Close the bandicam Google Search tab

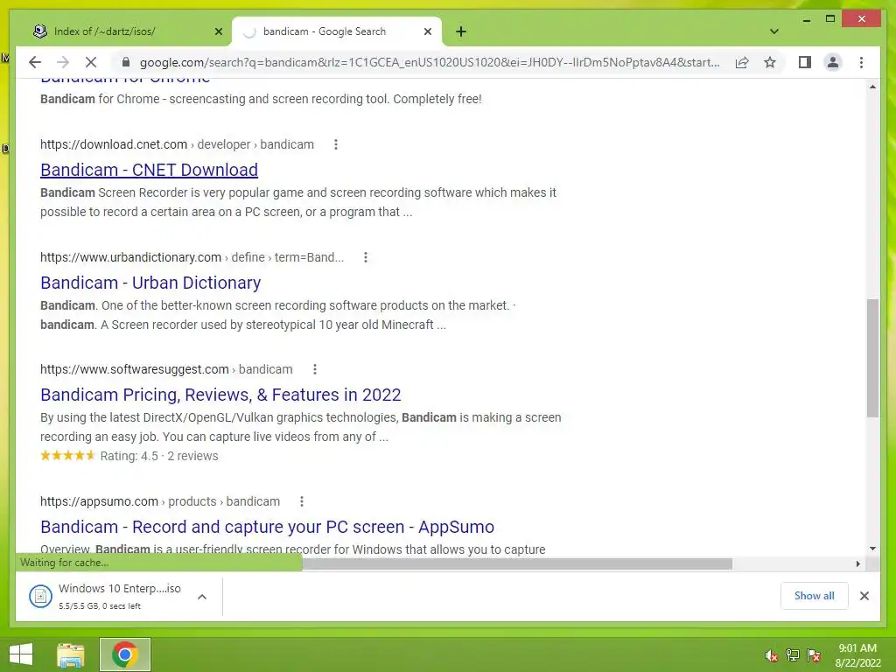click(427, 31)
